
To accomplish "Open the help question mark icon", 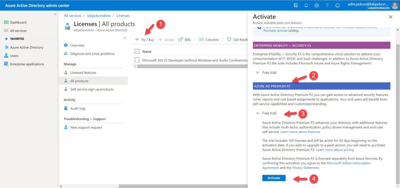I will click(x=327, y=5).
